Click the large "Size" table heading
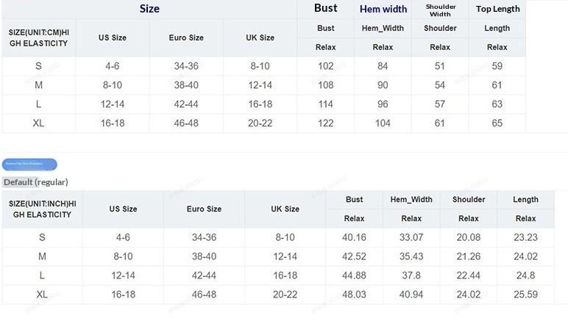The height and width of the screenshot is (321, 568). click(149, 9)
